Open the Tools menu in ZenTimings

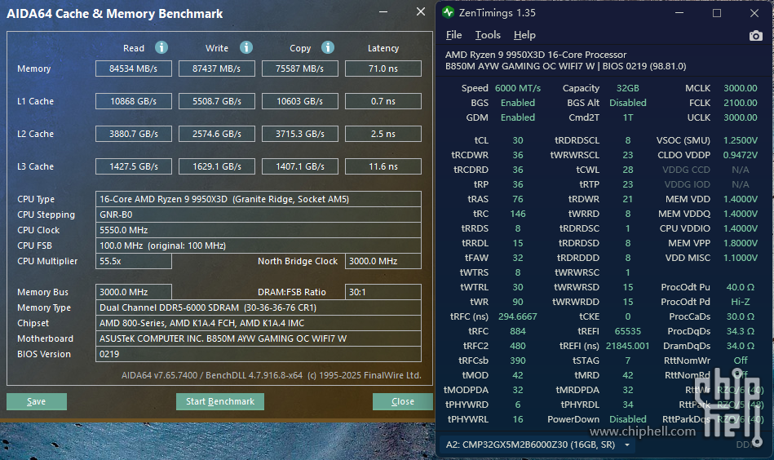point(488,35)
